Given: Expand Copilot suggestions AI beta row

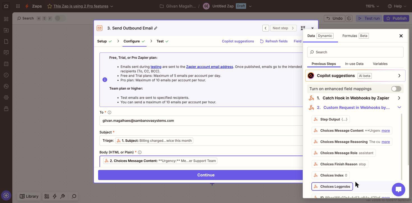Looking at the screenshot, I should (355, 76).
